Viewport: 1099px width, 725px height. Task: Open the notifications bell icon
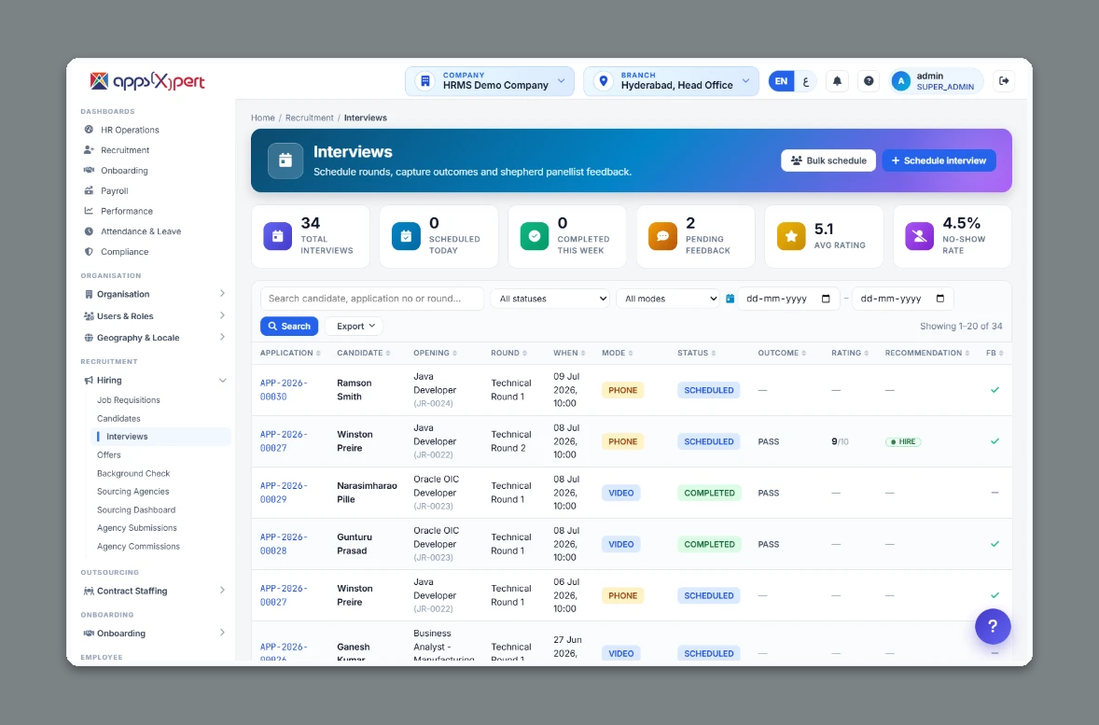(x=837, y=81)
